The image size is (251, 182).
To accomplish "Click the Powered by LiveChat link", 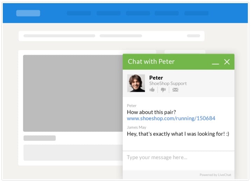I will 215,175.
